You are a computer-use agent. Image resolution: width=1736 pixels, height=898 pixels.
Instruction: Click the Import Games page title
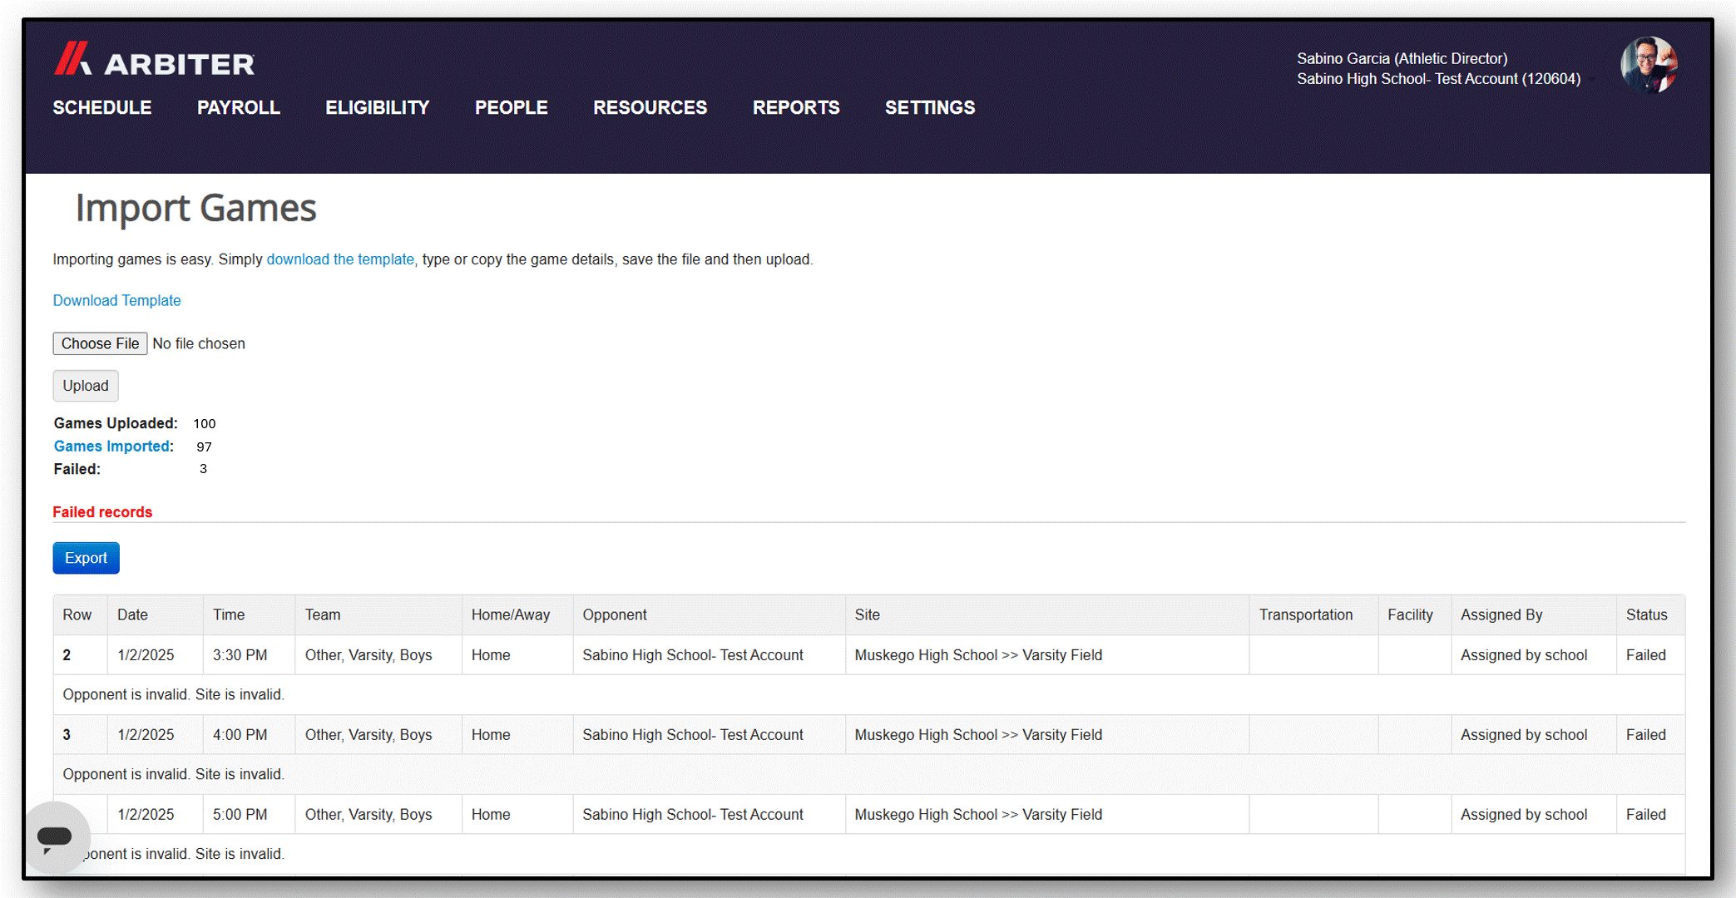click(196, 208)
